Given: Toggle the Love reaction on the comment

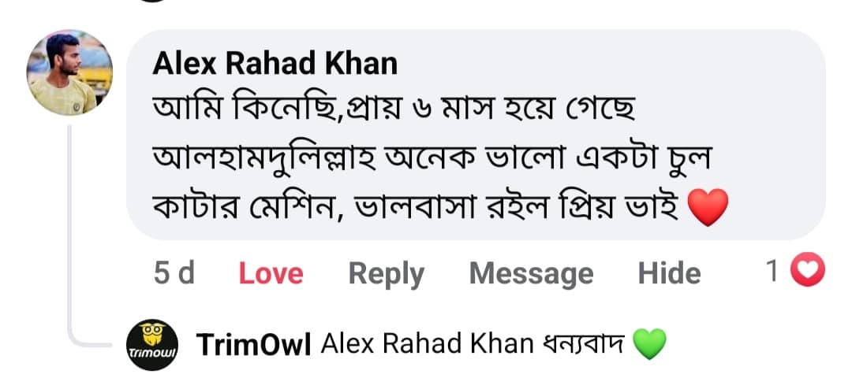Looking at the screenshot, I should point(271,273).
